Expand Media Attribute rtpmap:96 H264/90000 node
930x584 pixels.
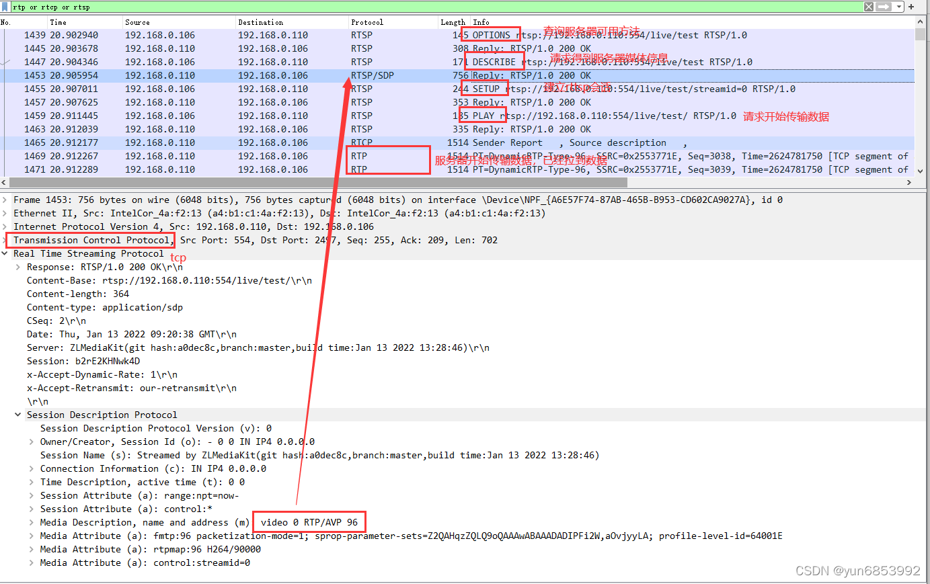click(x=32, y=549)
